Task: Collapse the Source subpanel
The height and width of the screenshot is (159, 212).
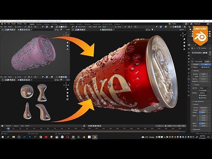Action: (197, 85)
